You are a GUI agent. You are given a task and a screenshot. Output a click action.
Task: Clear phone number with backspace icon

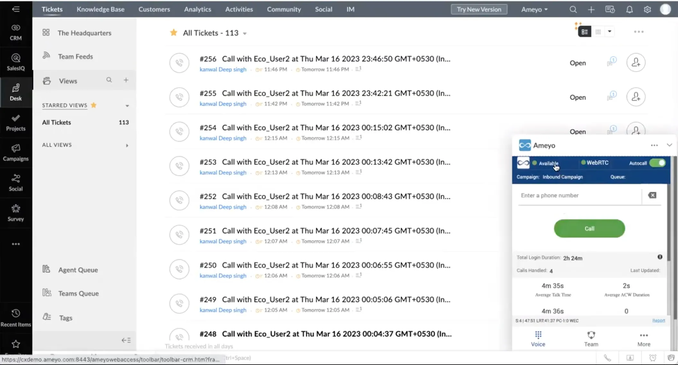[x=652, y=195]
